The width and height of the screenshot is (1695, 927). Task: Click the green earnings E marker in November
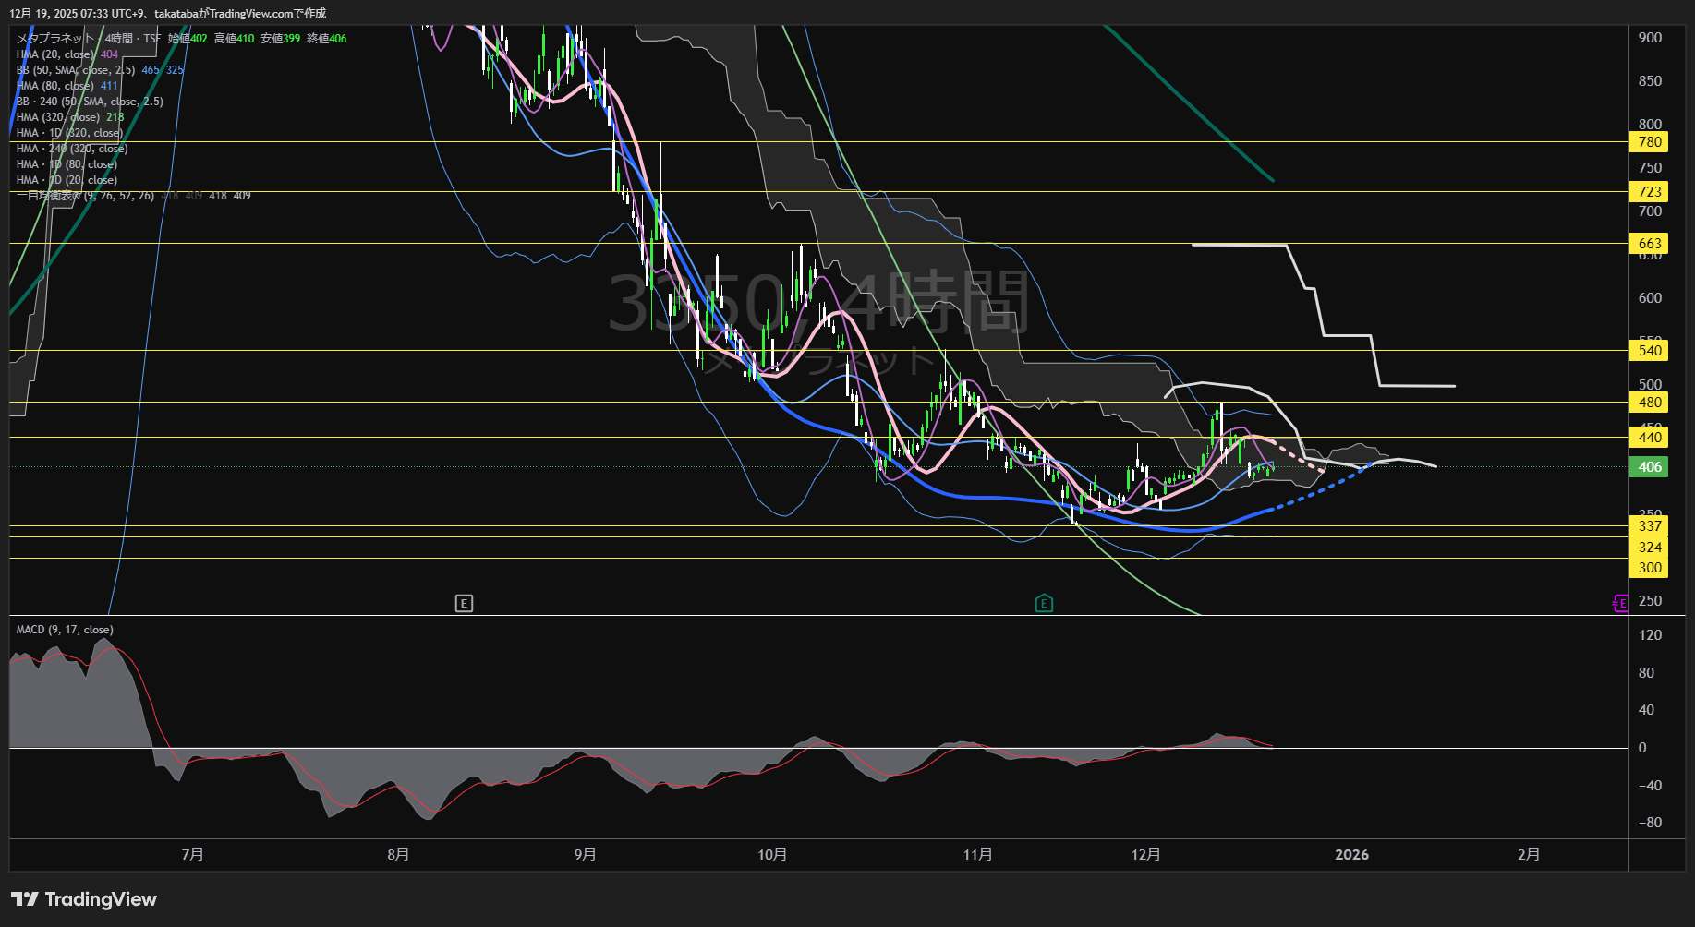point(1044,603)
